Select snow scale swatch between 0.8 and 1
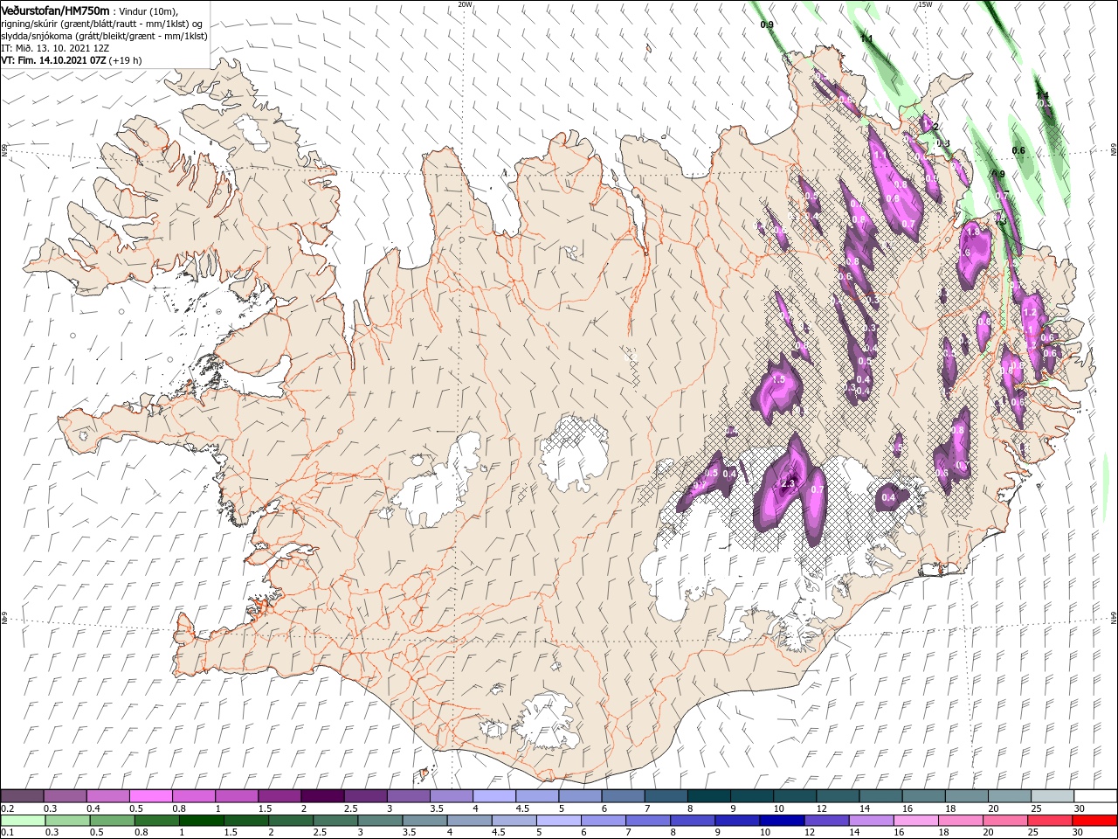The image size is (1118, 839). coord(194,796)
